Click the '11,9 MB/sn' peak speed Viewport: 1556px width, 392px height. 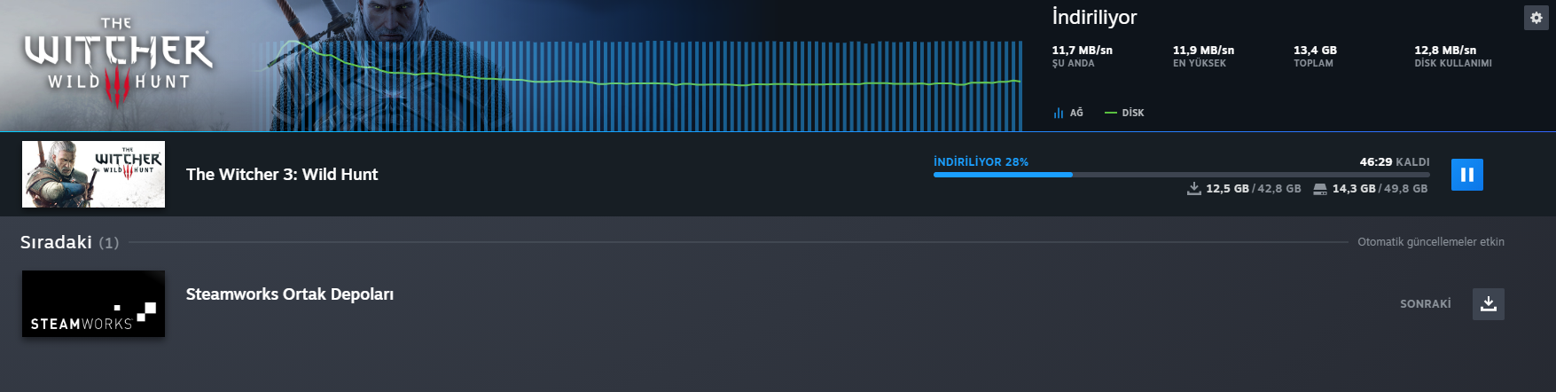pyautogui.click(x=1203, y=51)
